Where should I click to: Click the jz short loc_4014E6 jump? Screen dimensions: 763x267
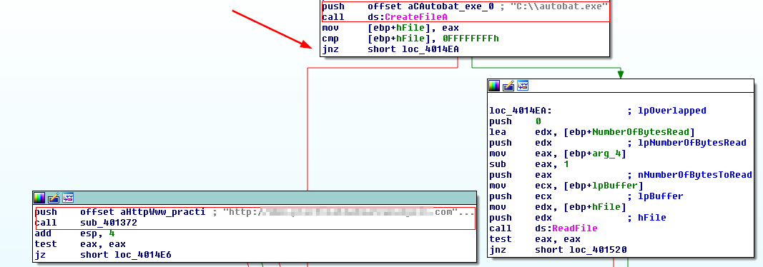click(x=103, y=255)
